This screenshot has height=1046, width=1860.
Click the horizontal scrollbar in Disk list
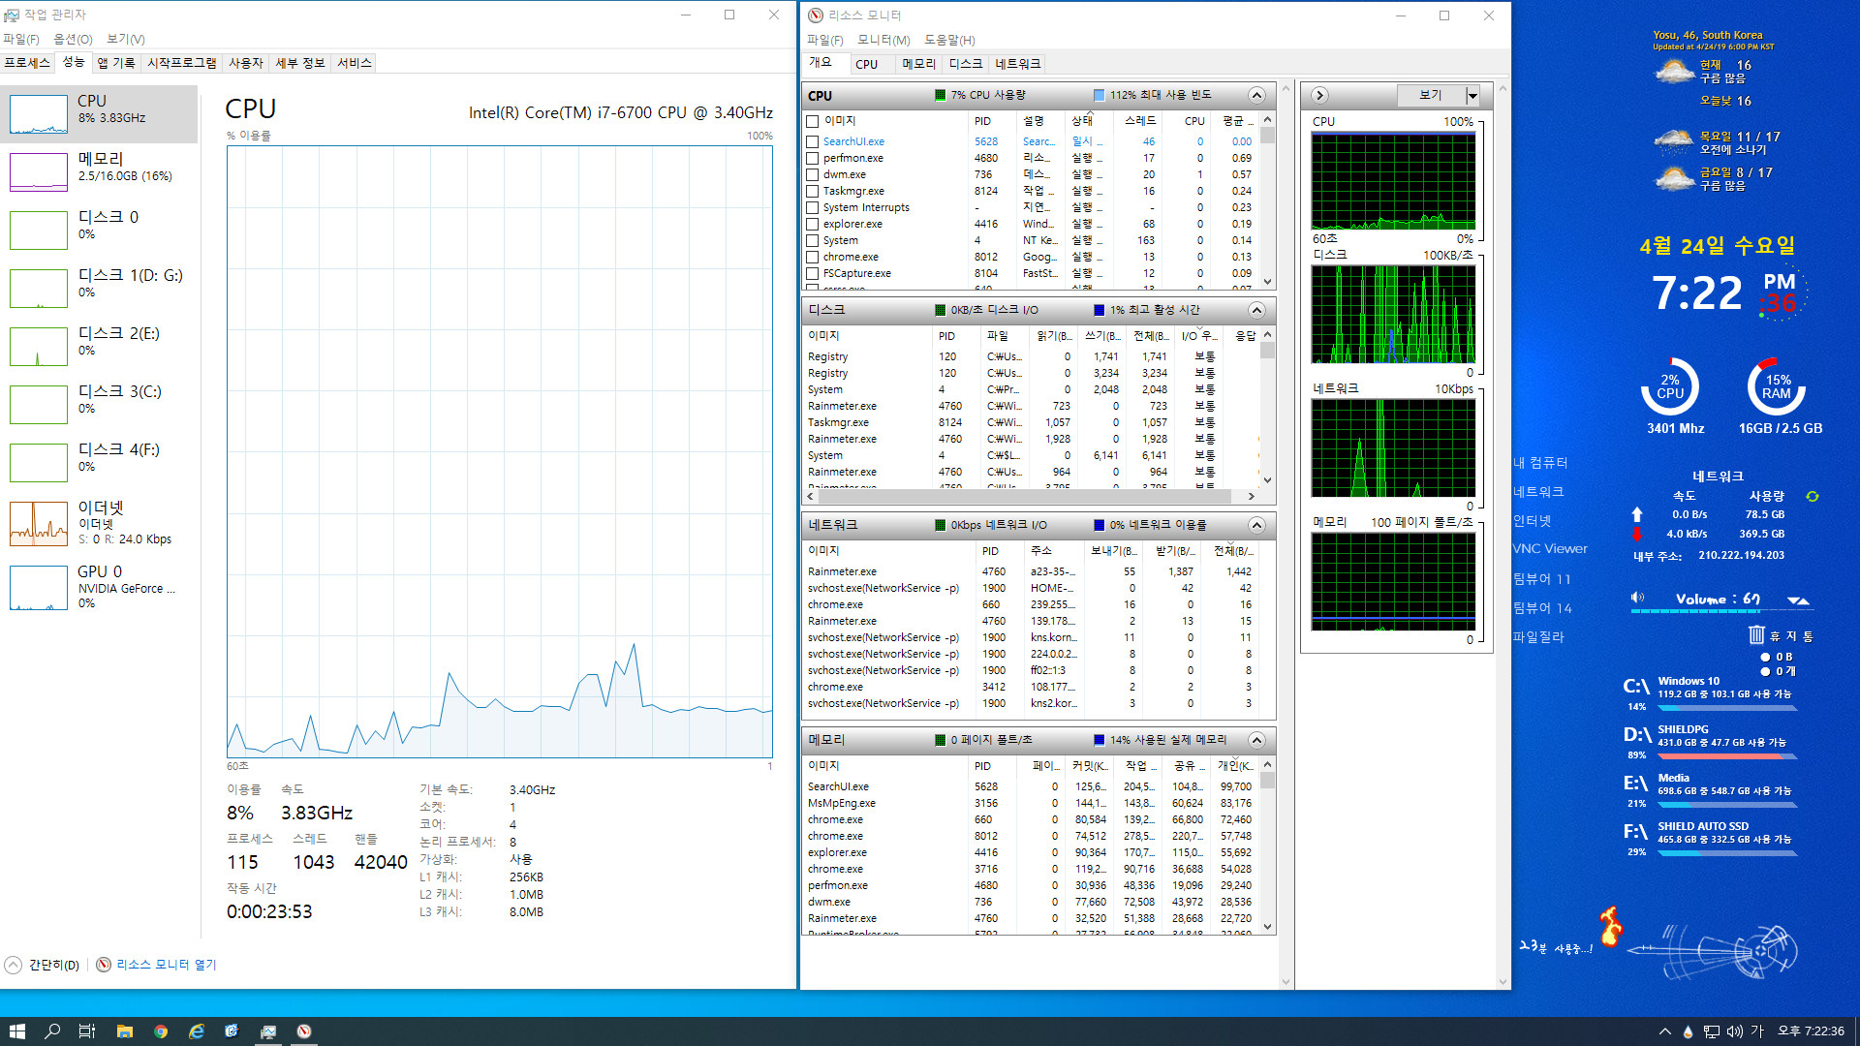point(1024,496)
